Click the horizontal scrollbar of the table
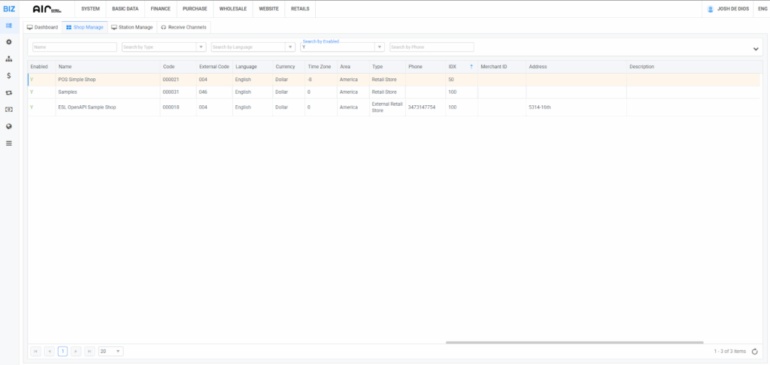Screen dimensions: 770x365 click(x=574, y=342)
